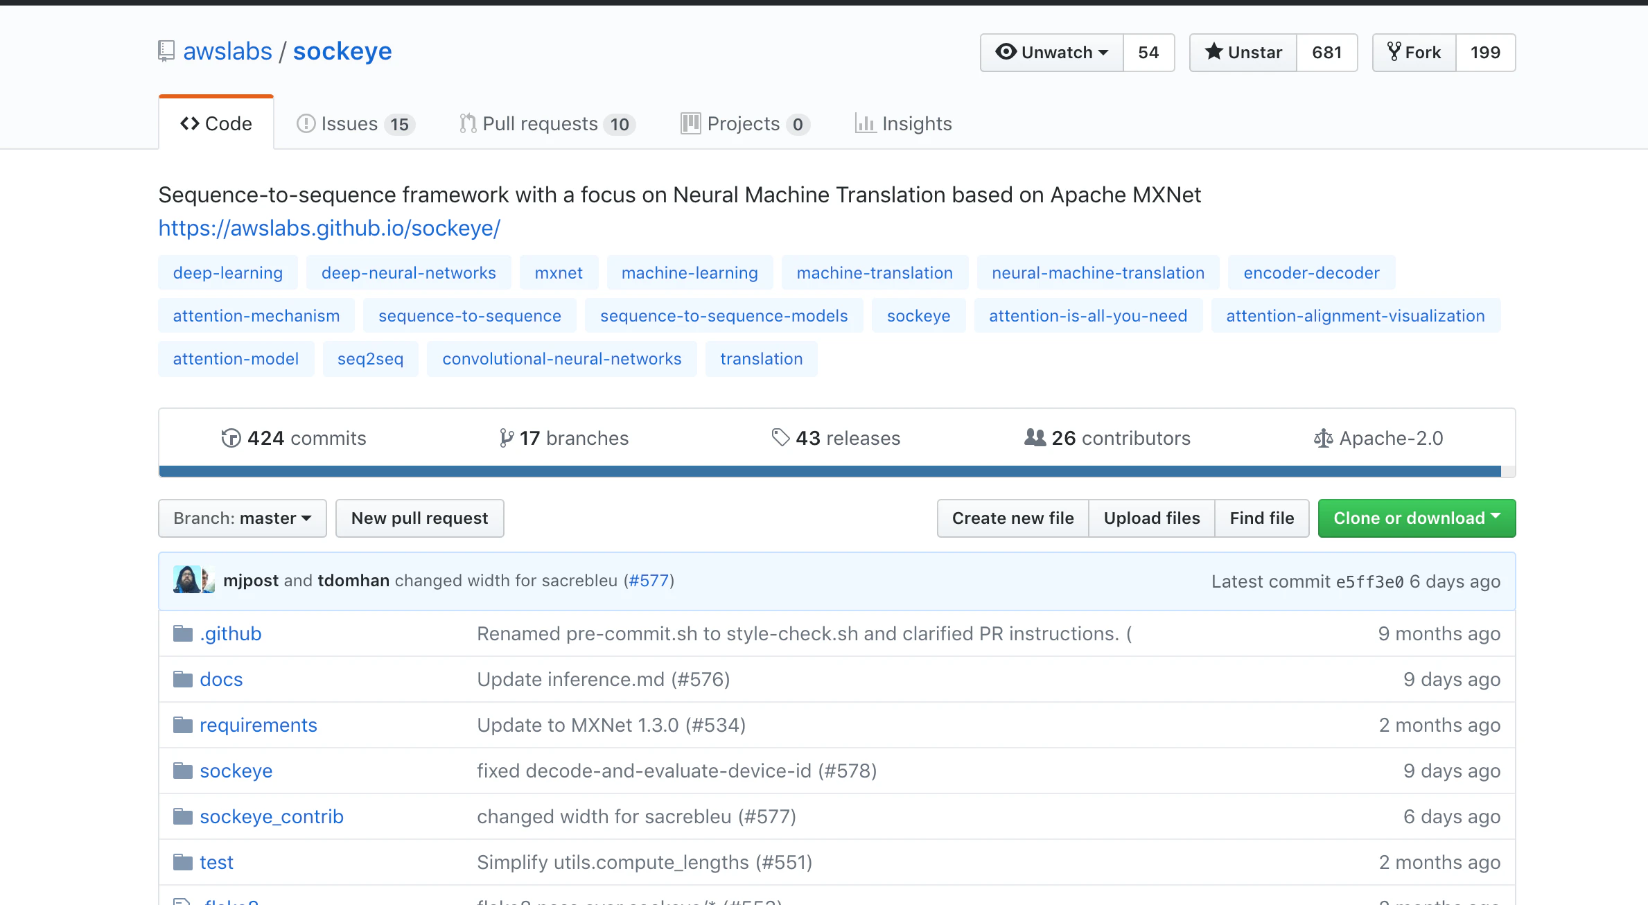
Task: Click the commits history clock icon
Action: (x=231, y=438)
